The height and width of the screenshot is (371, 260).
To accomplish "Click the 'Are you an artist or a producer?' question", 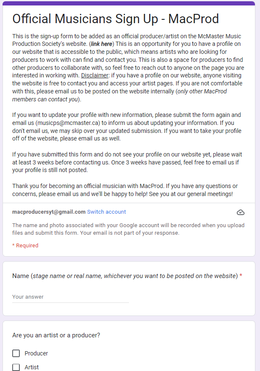I will pyautogui.click(x=56, y=335).
